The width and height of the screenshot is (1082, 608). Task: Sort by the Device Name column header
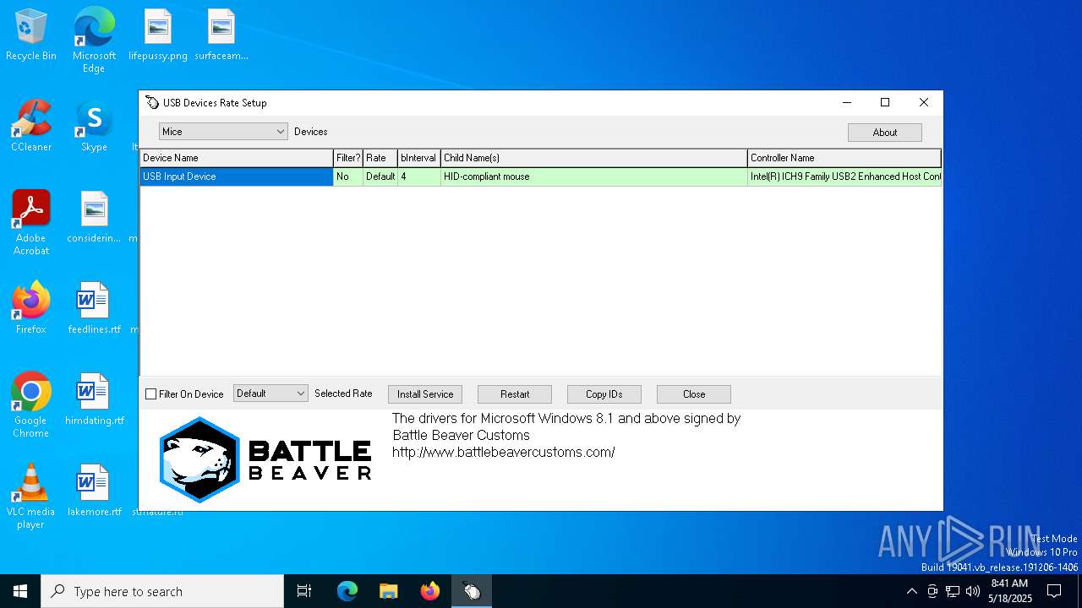point(237,158)
